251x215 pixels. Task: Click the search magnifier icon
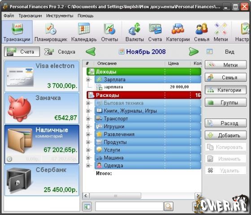(169, 207)
